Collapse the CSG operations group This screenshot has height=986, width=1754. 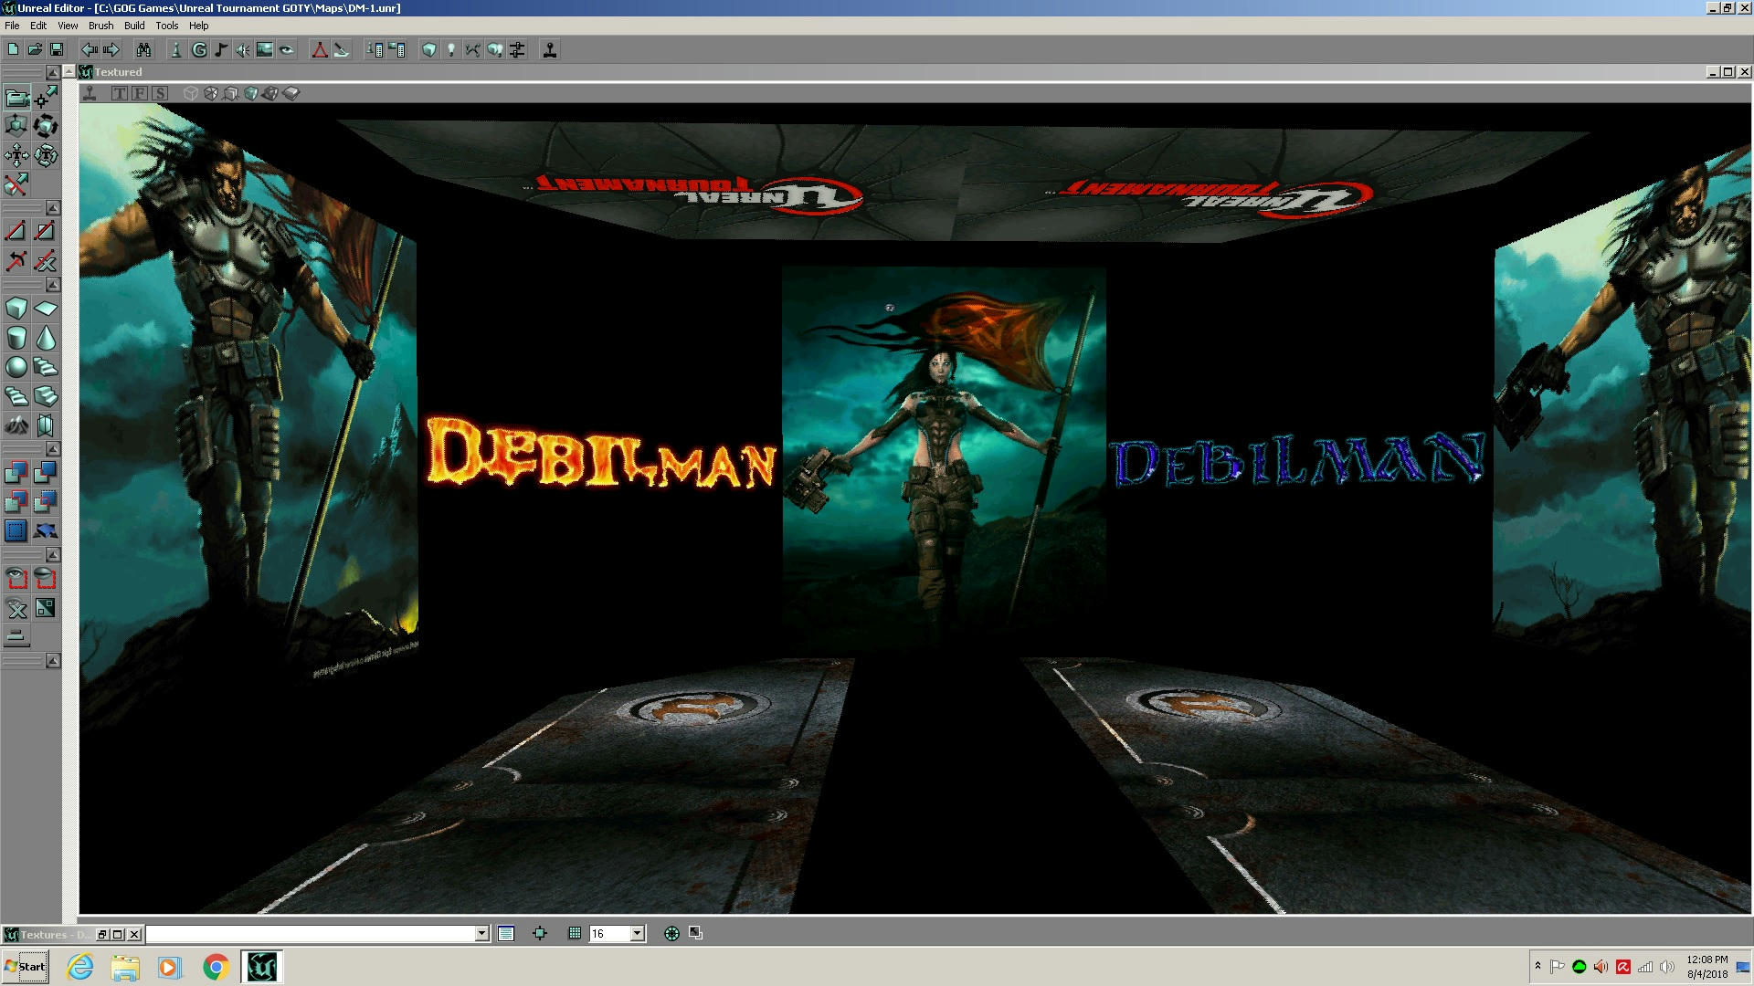tap(53, 449)
